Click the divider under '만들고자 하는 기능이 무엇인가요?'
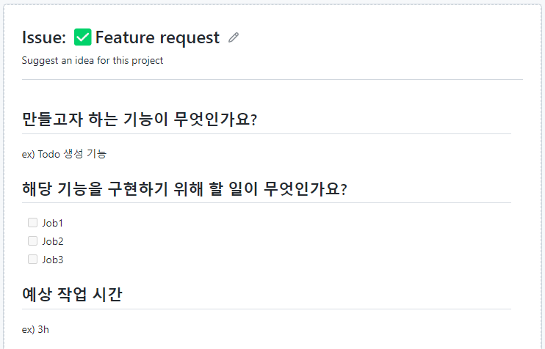The image size is (545, 349). [267, 133]
